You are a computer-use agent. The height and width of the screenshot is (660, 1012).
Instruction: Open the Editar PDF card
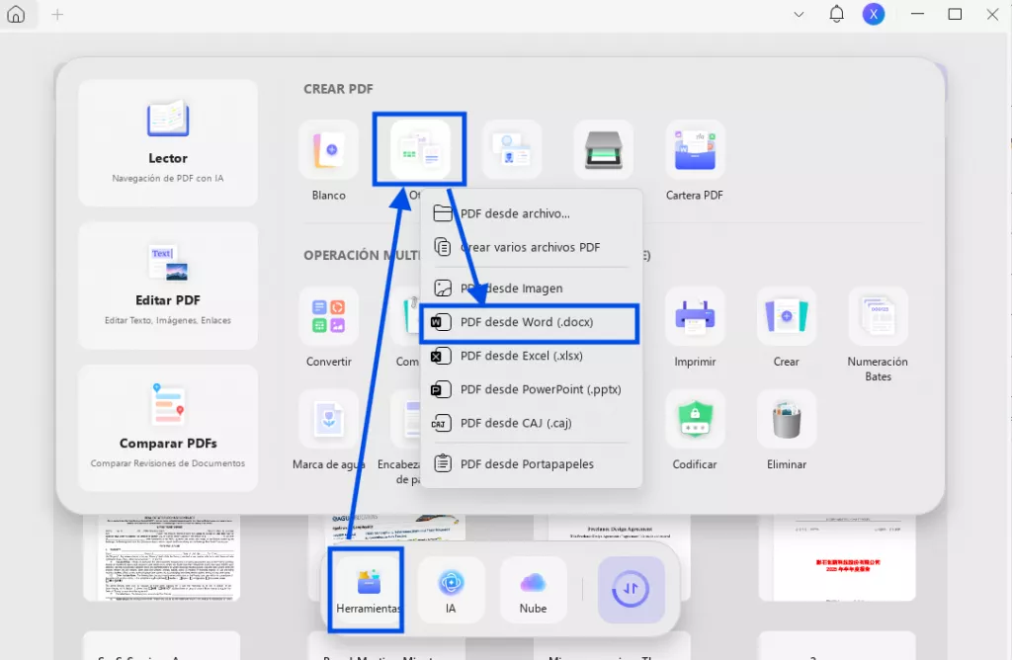pyautogui.click(x=168, y=286)
